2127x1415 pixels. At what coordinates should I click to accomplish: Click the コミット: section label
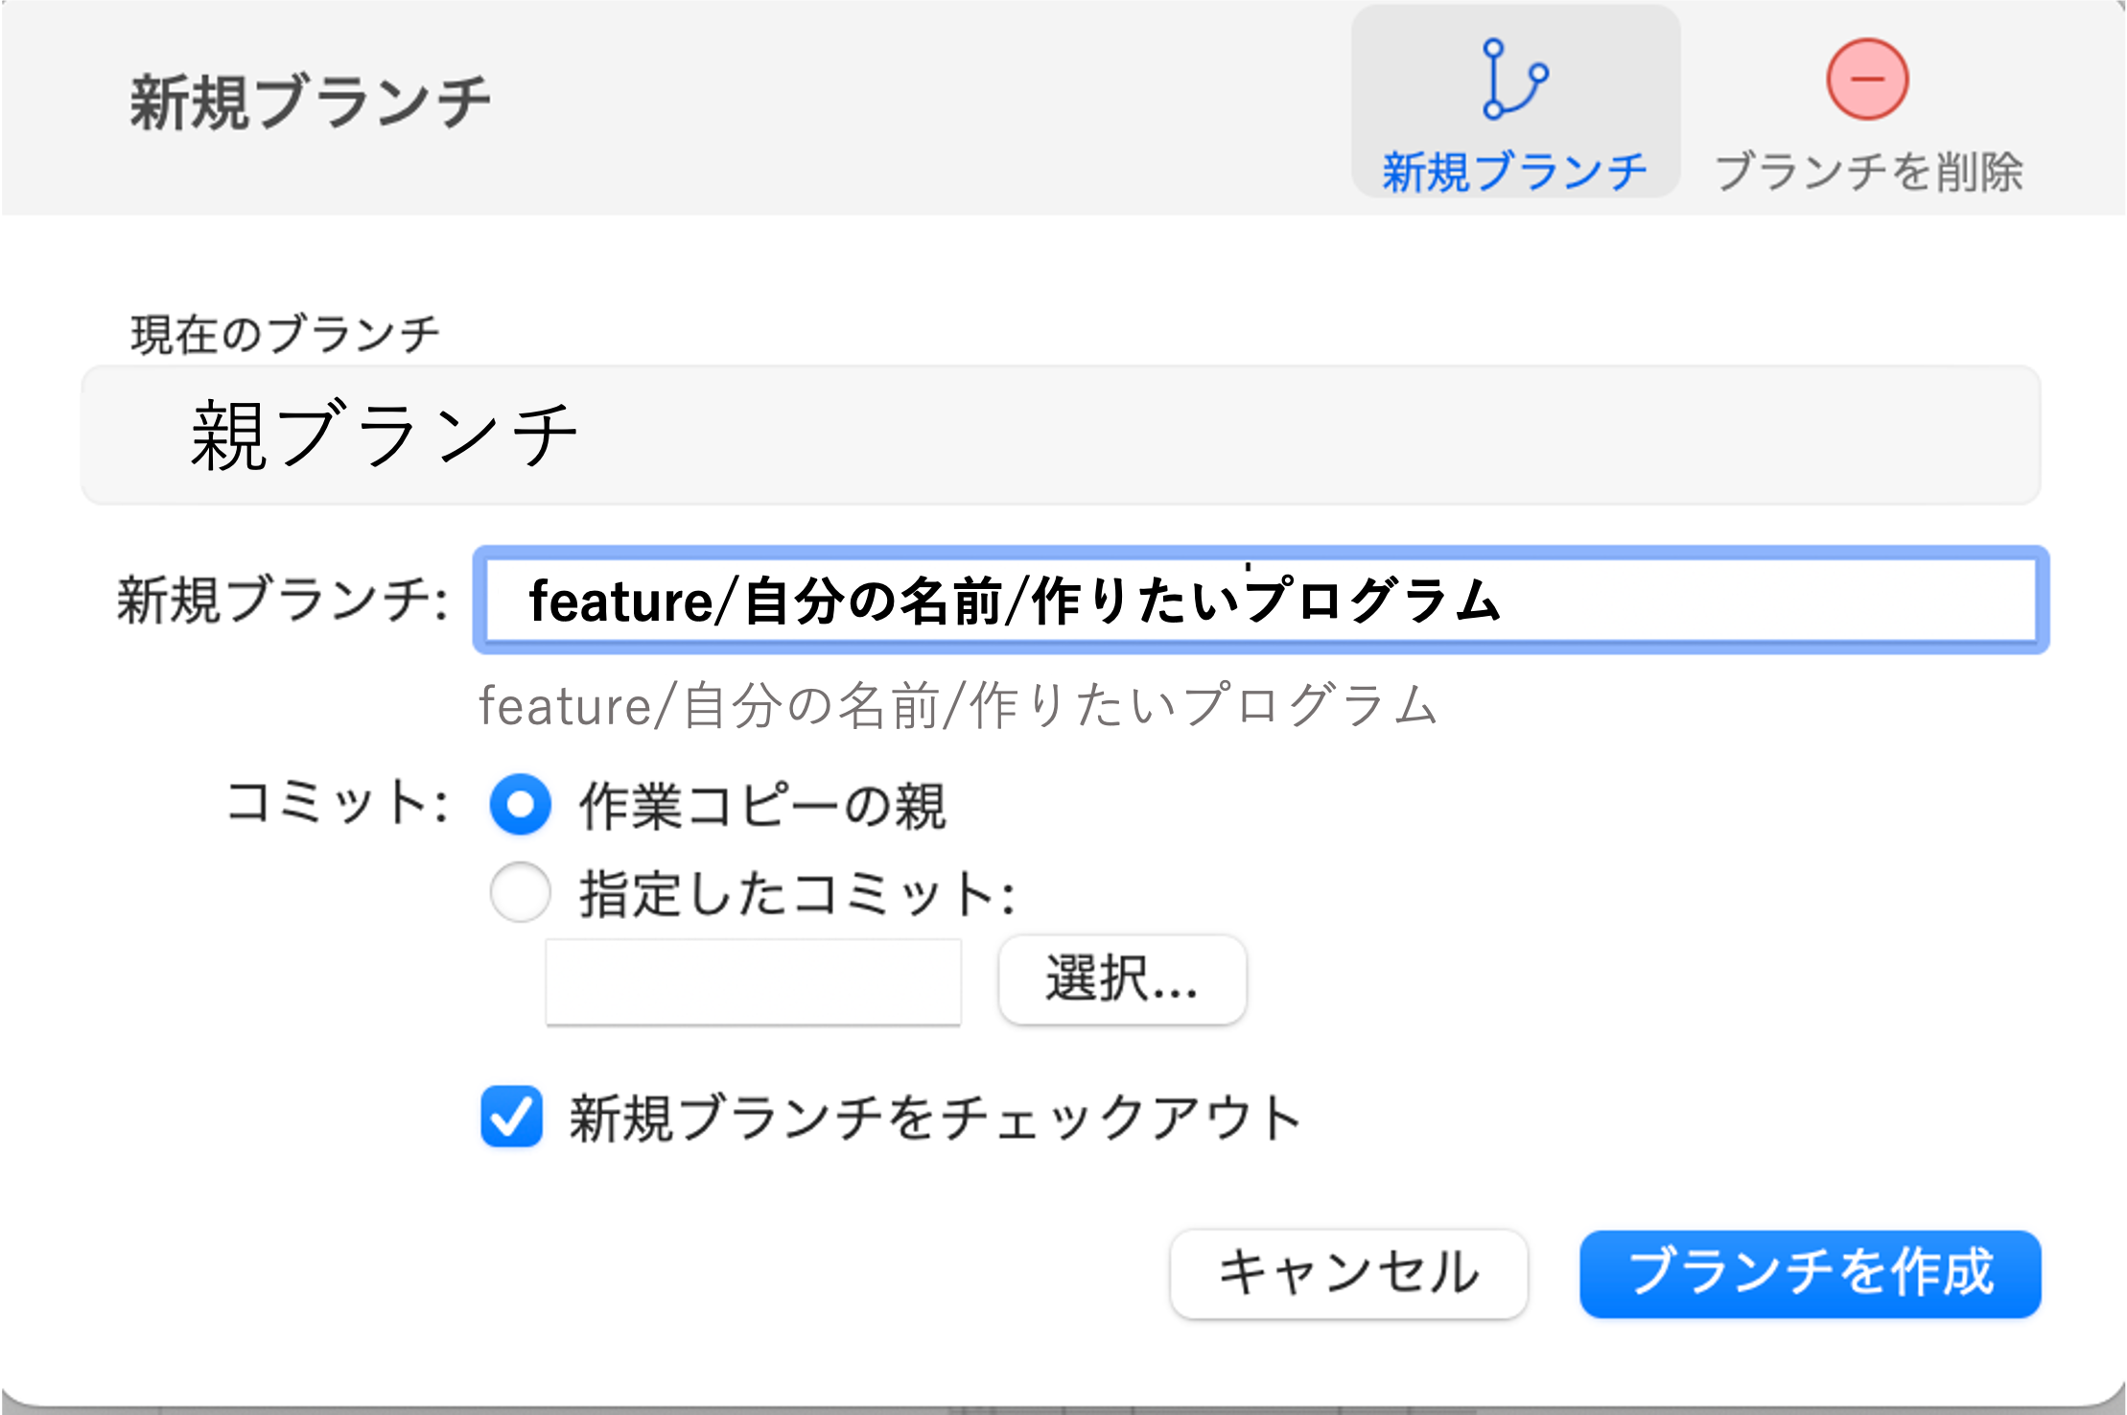click(x=338, y=802)
